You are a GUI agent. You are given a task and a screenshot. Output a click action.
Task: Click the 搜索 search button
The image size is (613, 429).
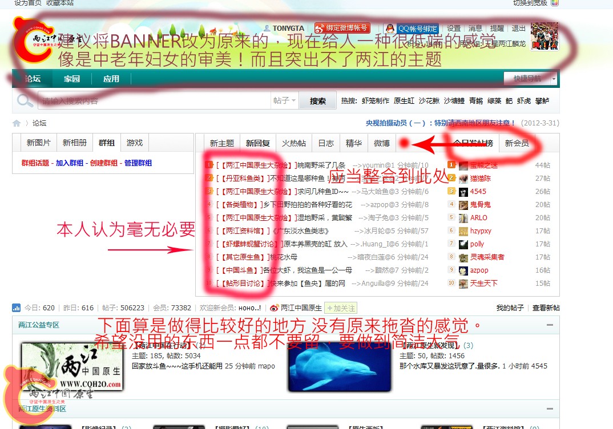point(319,100)
